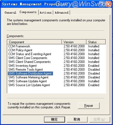Click Disabled status of SMS Remote Tools Agent
Image resolution: width=113 pixels, height=125 pixels.
coord(94,70)
